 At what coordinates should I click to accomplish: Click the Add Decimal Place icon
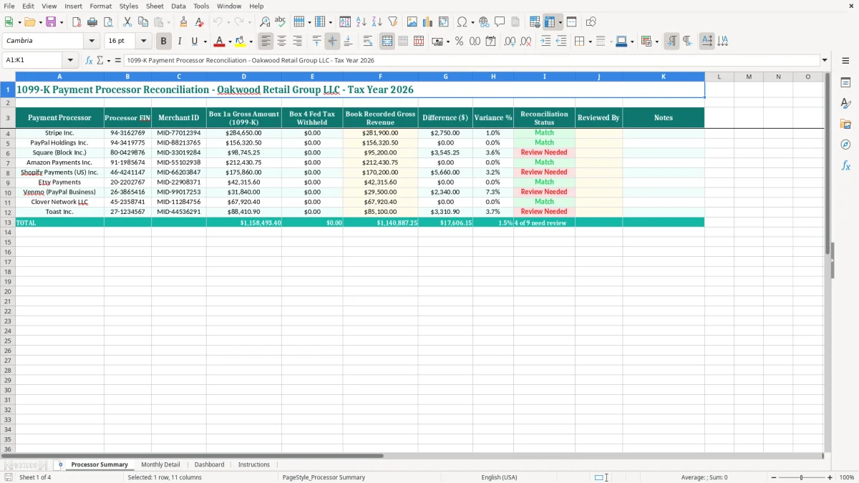(x=510, y=42)
